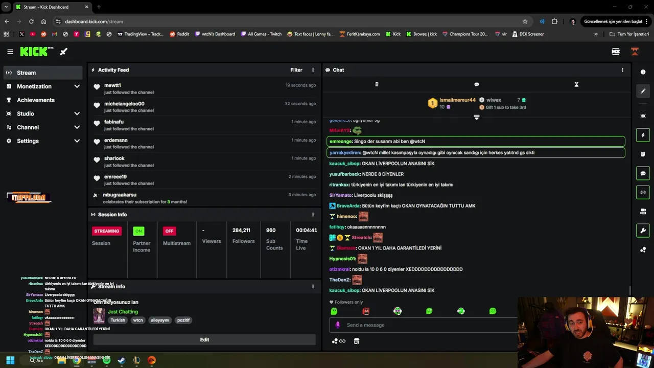Viewport: 654px width, 368px height.
Task: Click the three dots cluster icon in right sidebar
Action: coord(643,250)
